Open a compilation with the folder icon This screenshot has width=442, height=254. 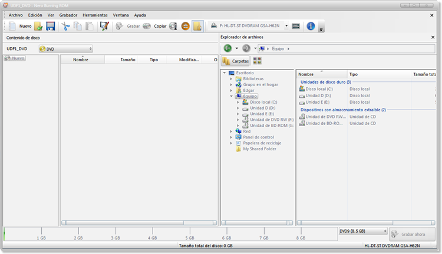38,26
